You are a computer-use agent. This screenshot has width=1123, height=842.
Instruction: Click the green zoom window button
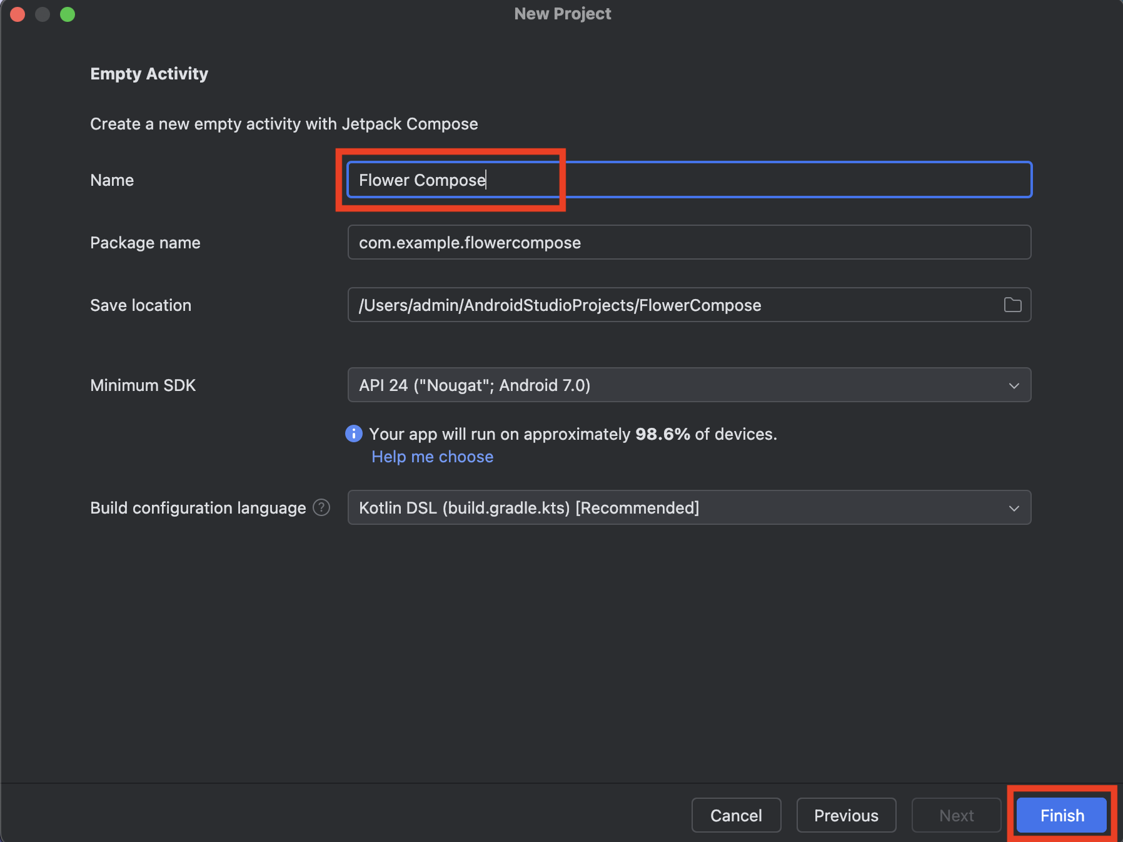tap(68, 14)
